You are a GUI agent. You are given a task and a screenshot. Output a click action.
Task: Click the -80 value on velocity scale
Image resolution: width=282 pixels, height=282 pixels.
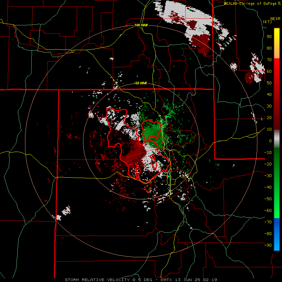point(268,234)
